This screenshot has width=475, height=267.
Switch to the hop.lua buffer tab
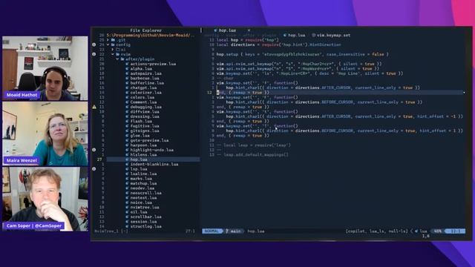[x=227, y=30]
